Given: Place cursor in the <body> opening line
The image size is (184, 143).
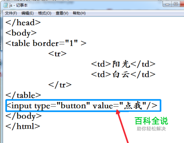Looking at the screenshot, I should coord(21,33).
